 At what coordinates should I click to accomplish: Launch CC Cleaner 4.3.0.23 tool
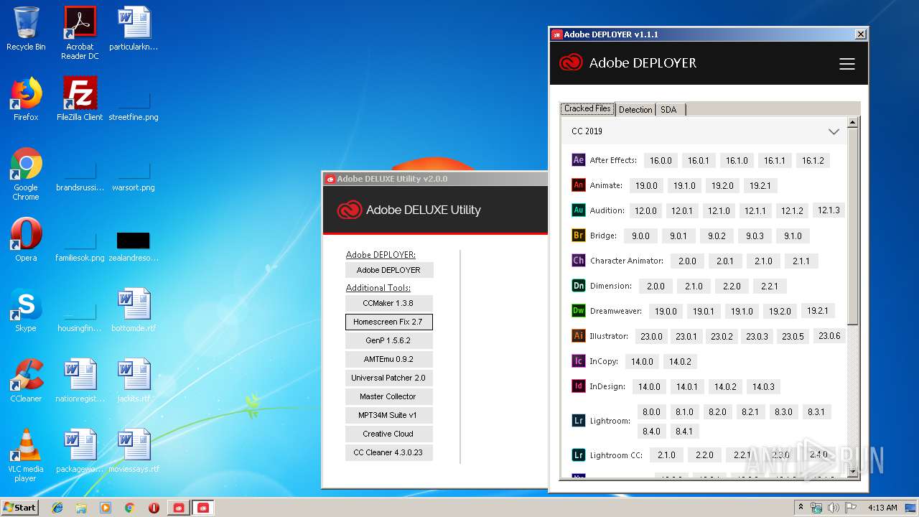388,452
